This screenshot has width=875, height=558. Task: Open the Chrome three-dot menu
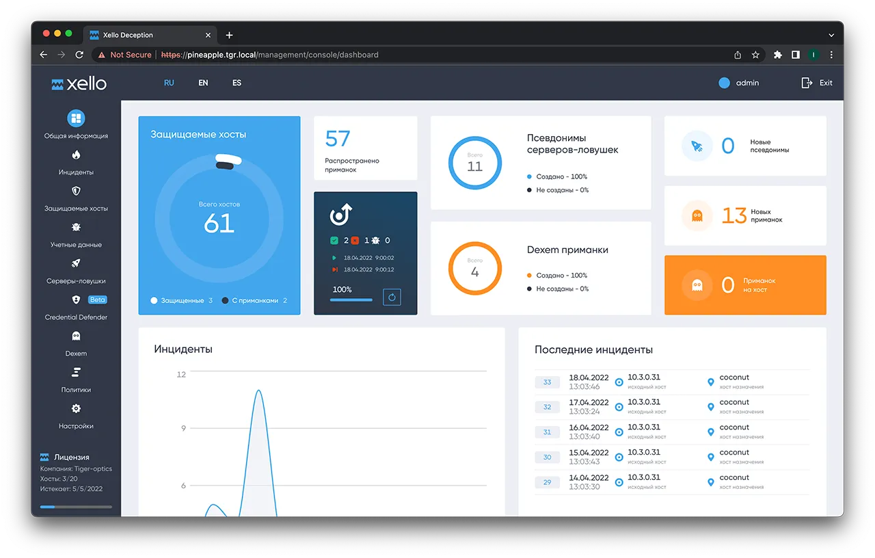coord(831,55)
